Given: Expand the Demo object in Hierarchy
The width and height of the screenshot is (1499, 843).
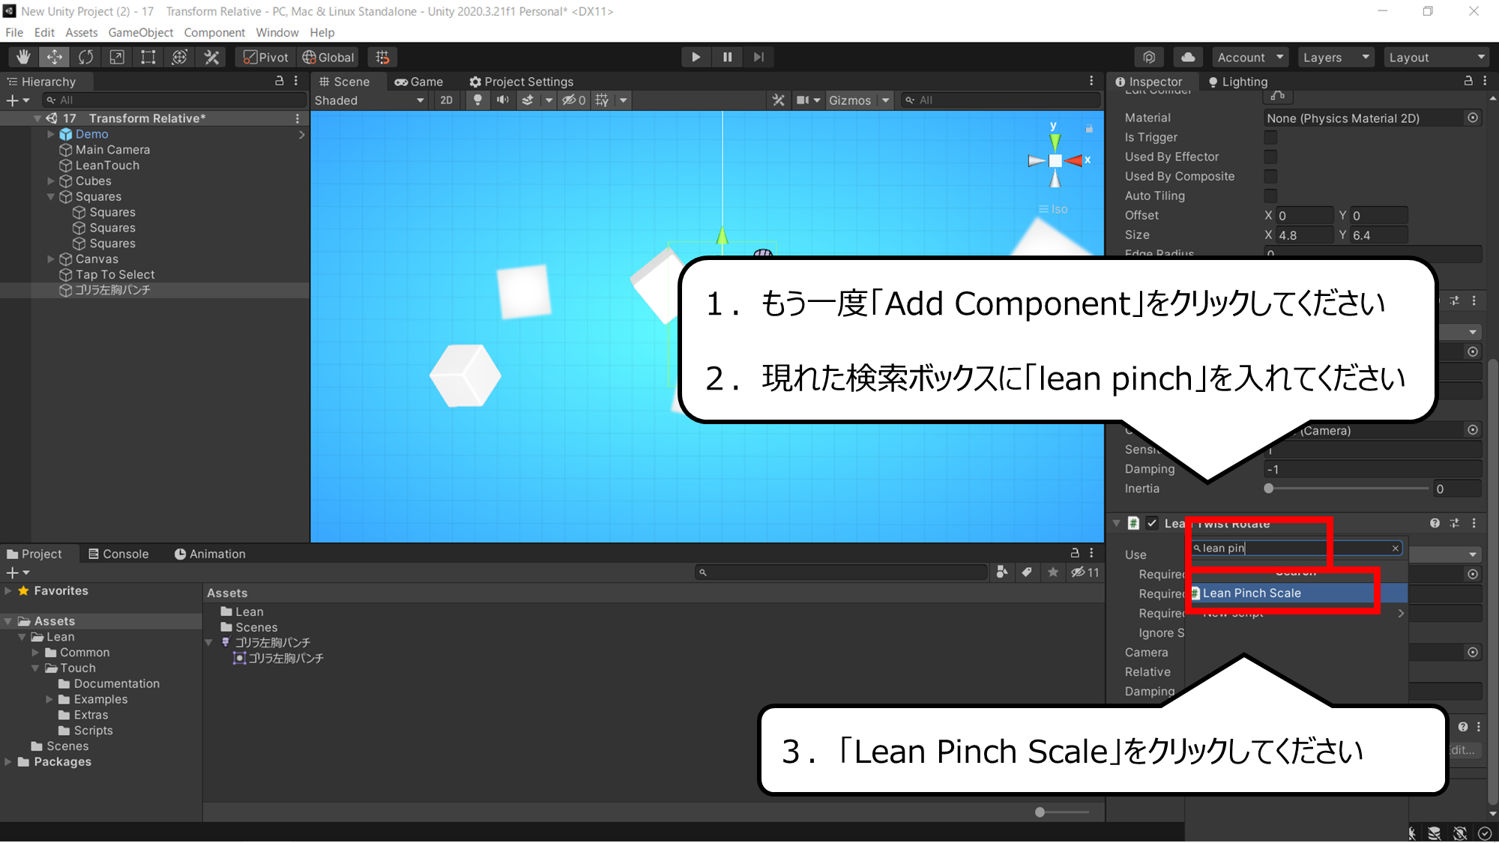Looking at the screenshot, I should [x=51, y=134].
